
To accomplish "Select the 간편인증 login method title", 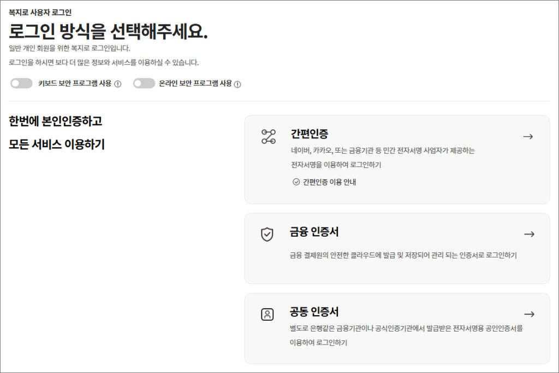I will pos(310,134).
